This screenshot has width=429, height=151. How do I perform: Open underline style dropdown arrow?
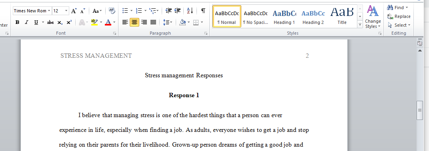pos(43,22)
